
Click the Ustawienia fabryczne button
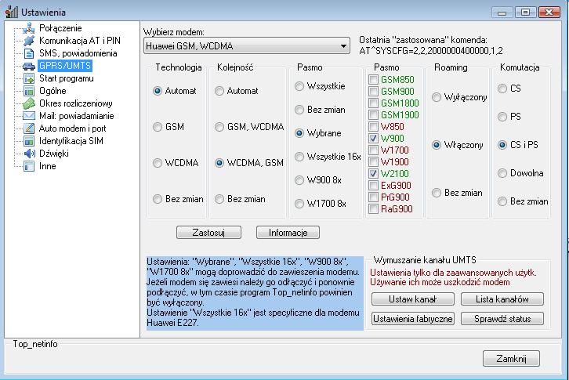pos(413,319)
